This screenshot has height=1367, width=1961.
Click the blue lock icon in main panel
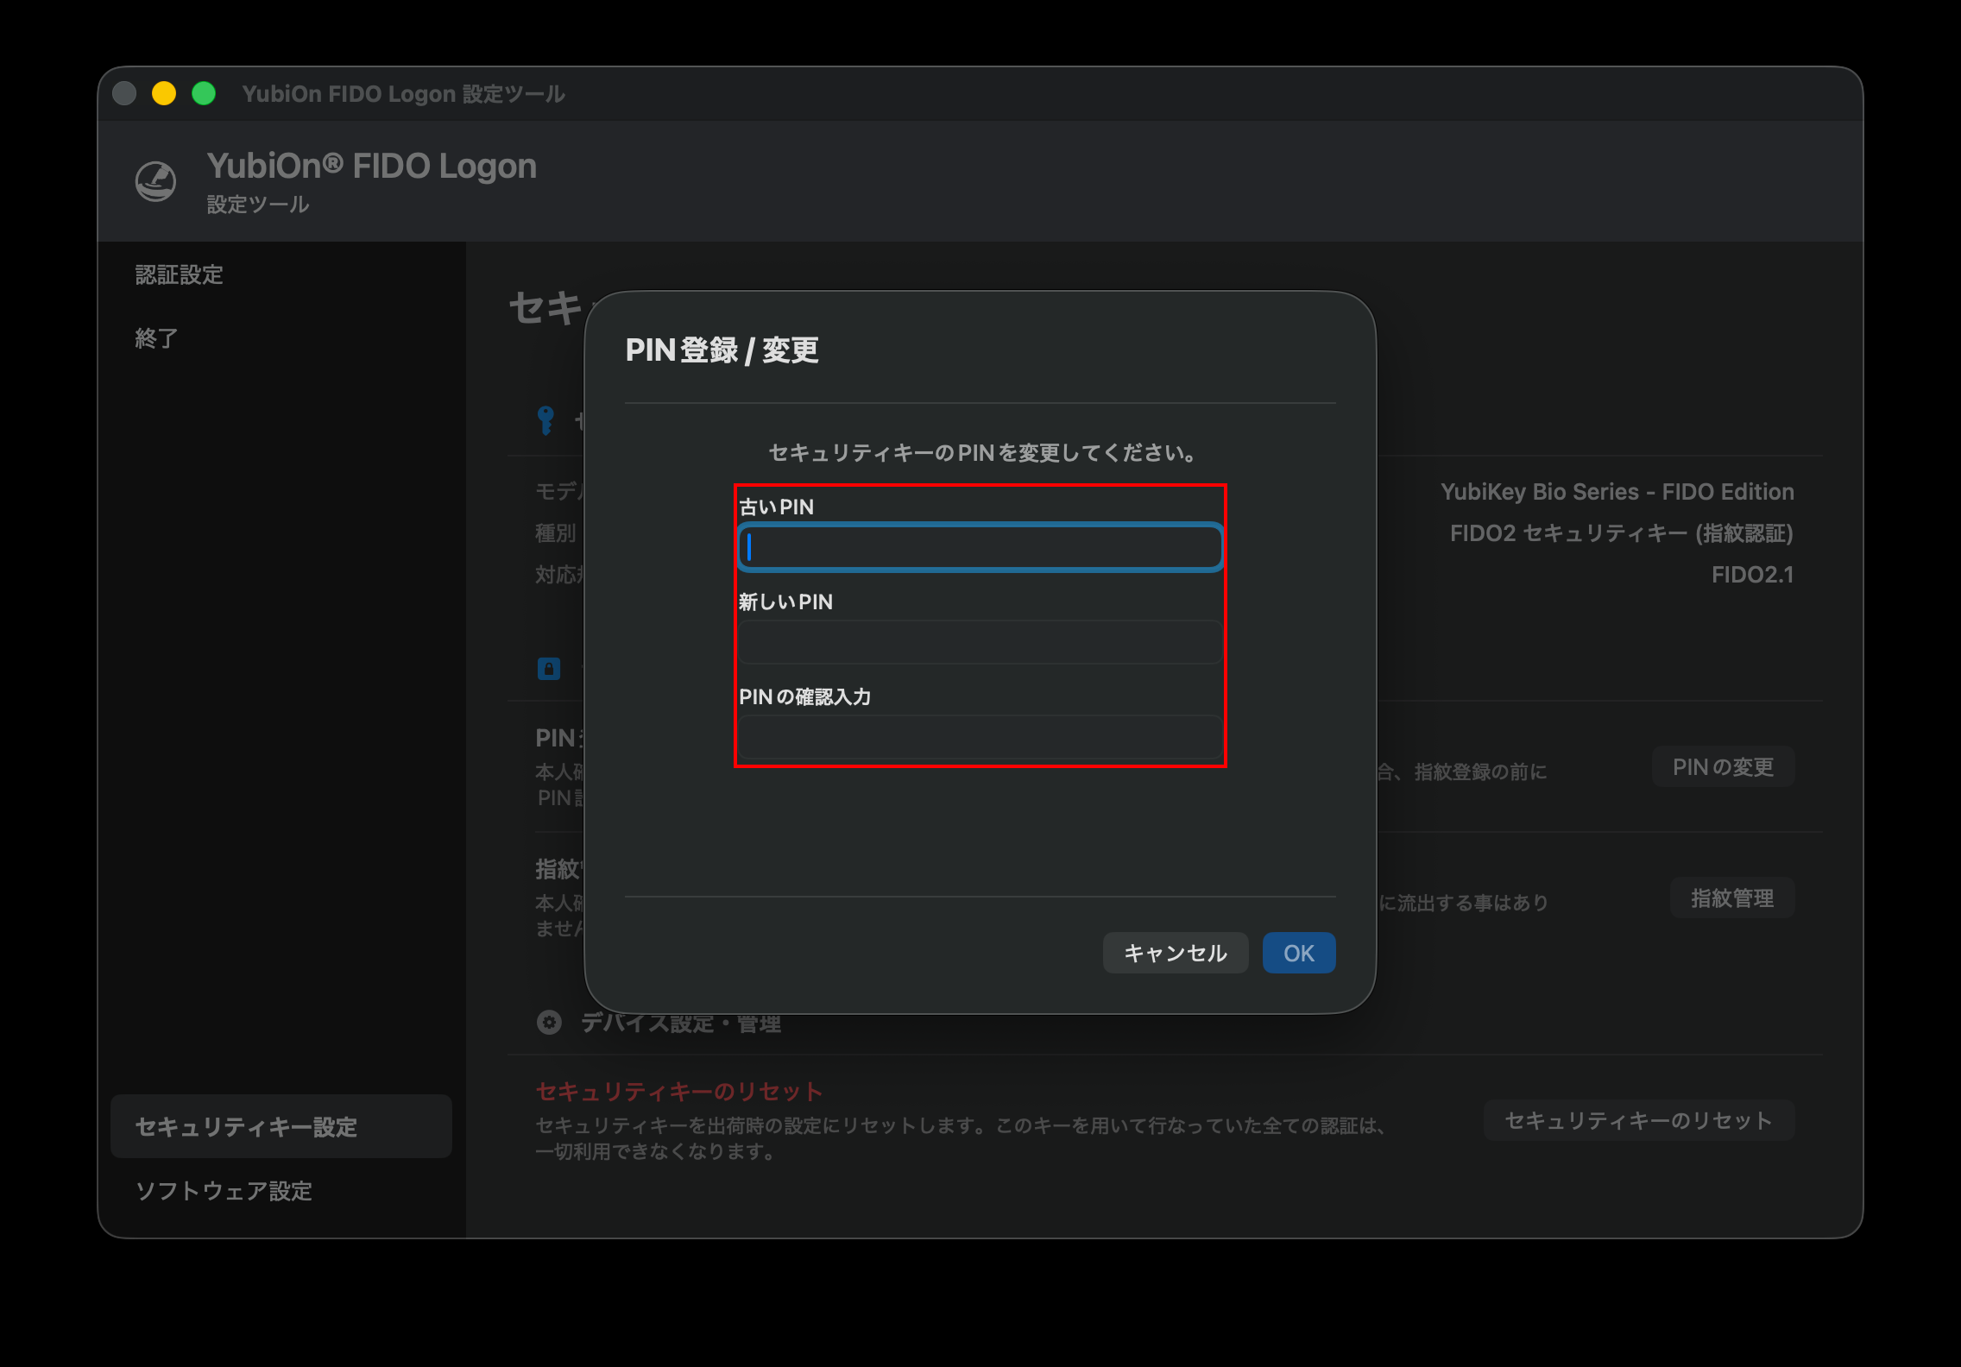pyautogui.click(x=549, y=669)
